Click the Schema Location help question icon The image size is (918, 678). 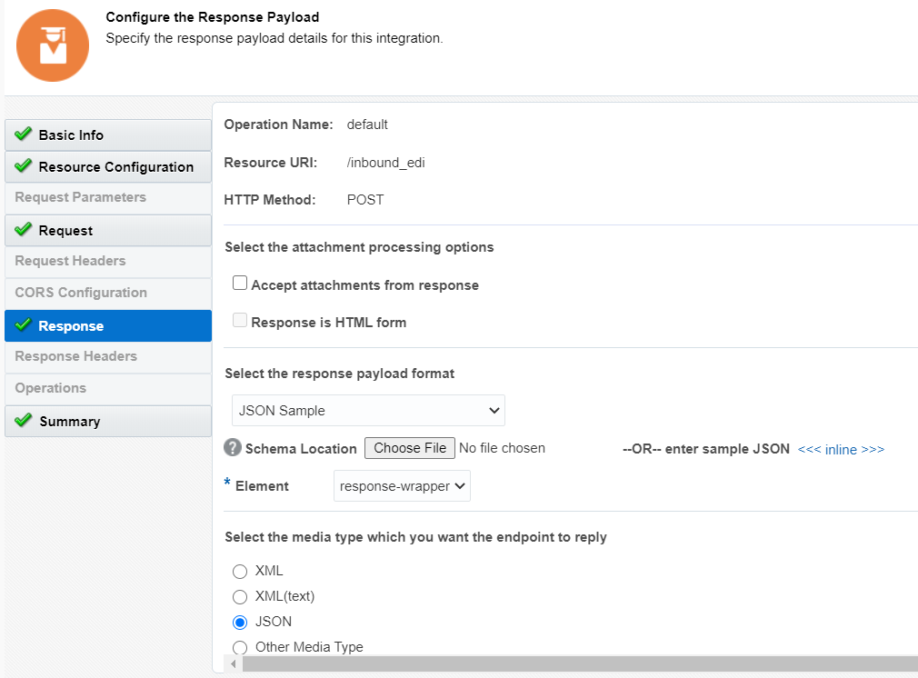(233, 447)
